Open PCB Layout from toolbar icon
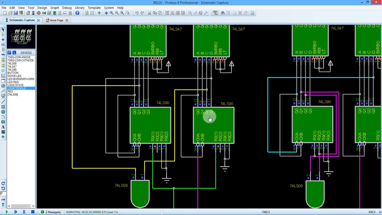The height and width of the screenshot is (215, 382). pos(38,13)
